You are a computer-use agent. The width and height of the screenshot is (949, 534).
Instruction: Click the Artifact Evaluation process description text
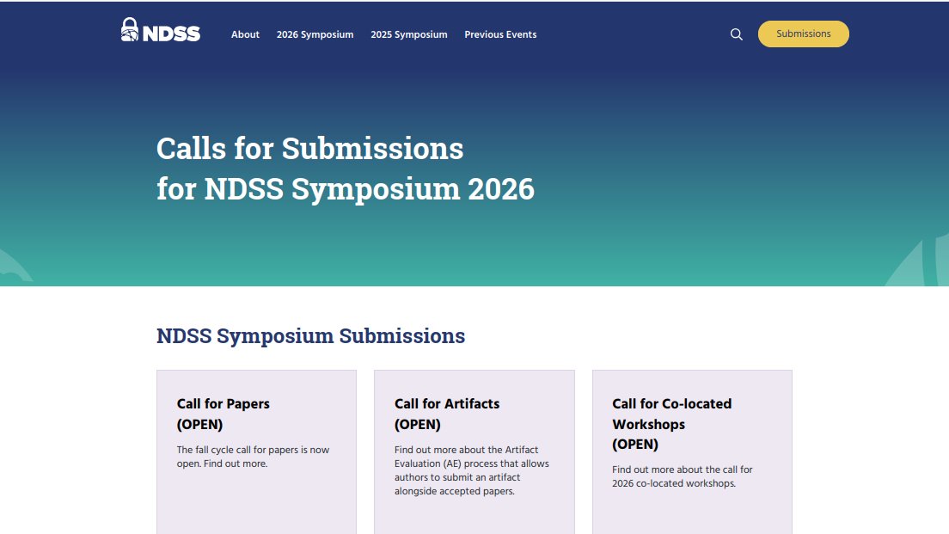pyautogui.click(x=470, y=469)
